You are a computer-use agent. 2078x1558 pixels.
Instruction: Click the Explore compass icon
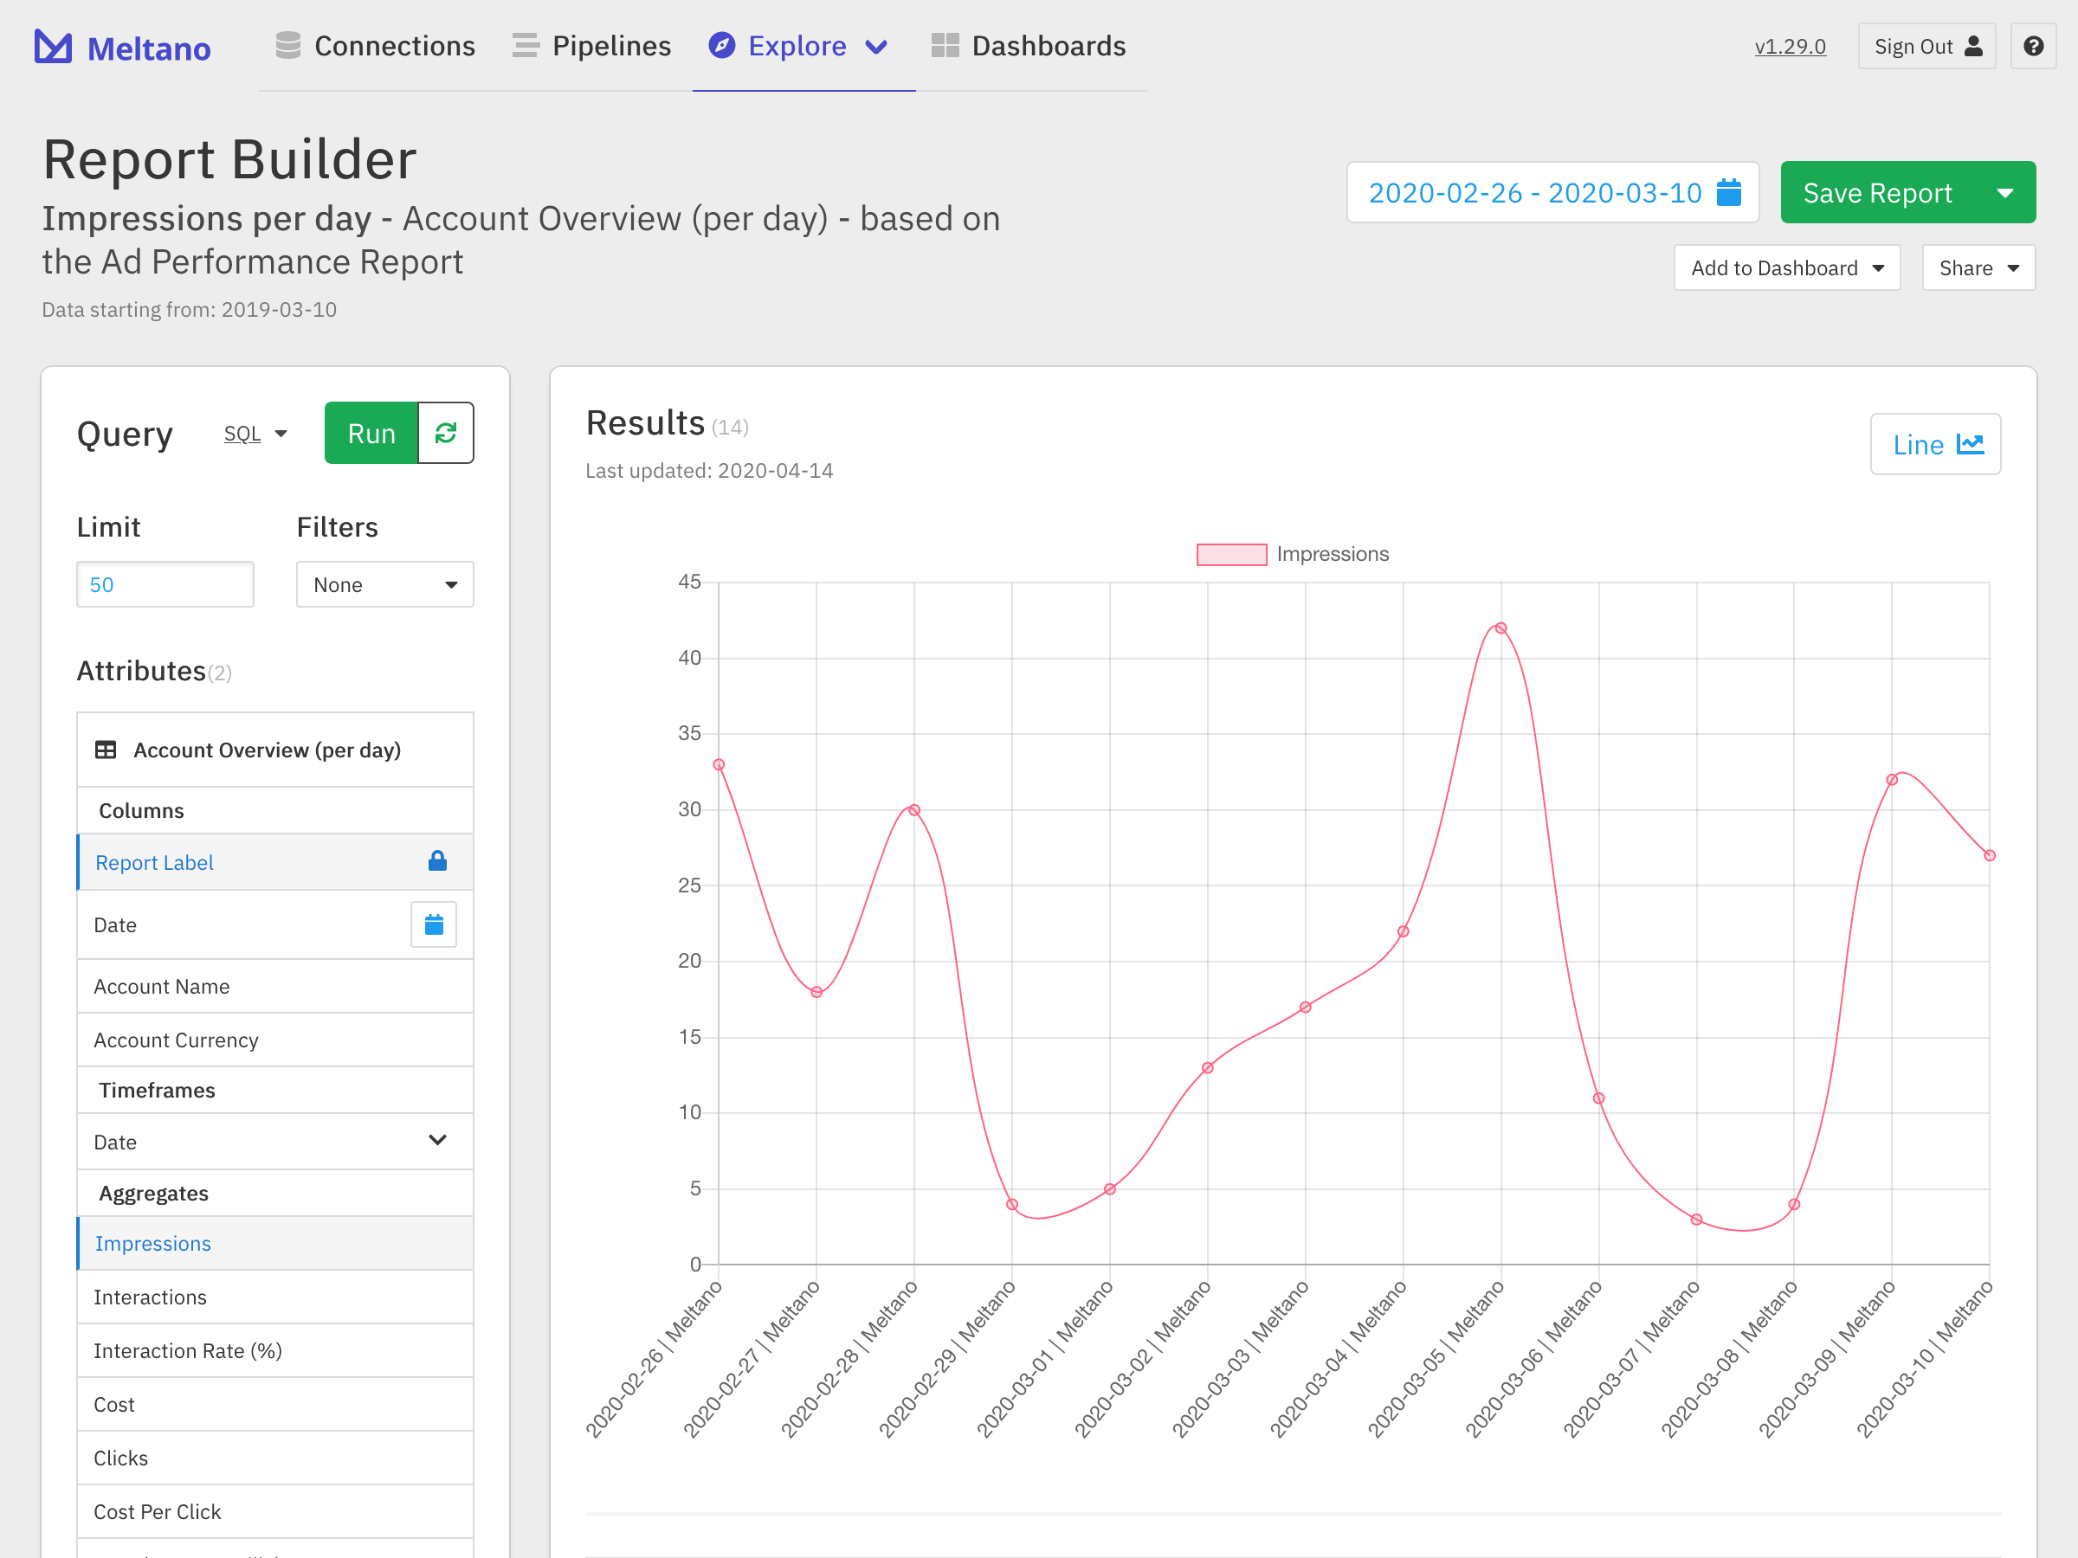point(720,45)
